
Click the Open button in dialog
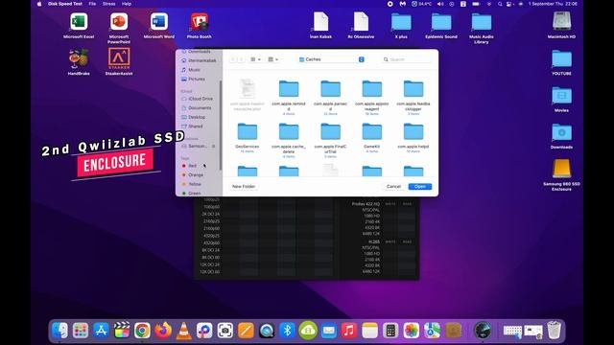420,187
